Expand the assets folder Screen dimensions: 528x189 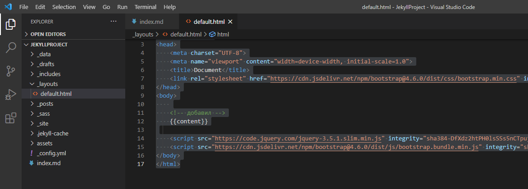(45, 144)
